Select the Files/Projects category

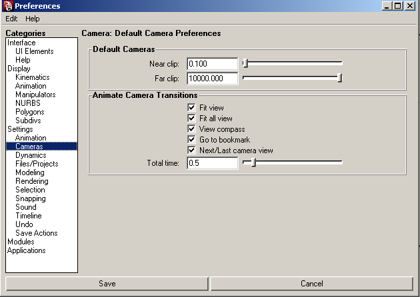click(x=37, y=164)
